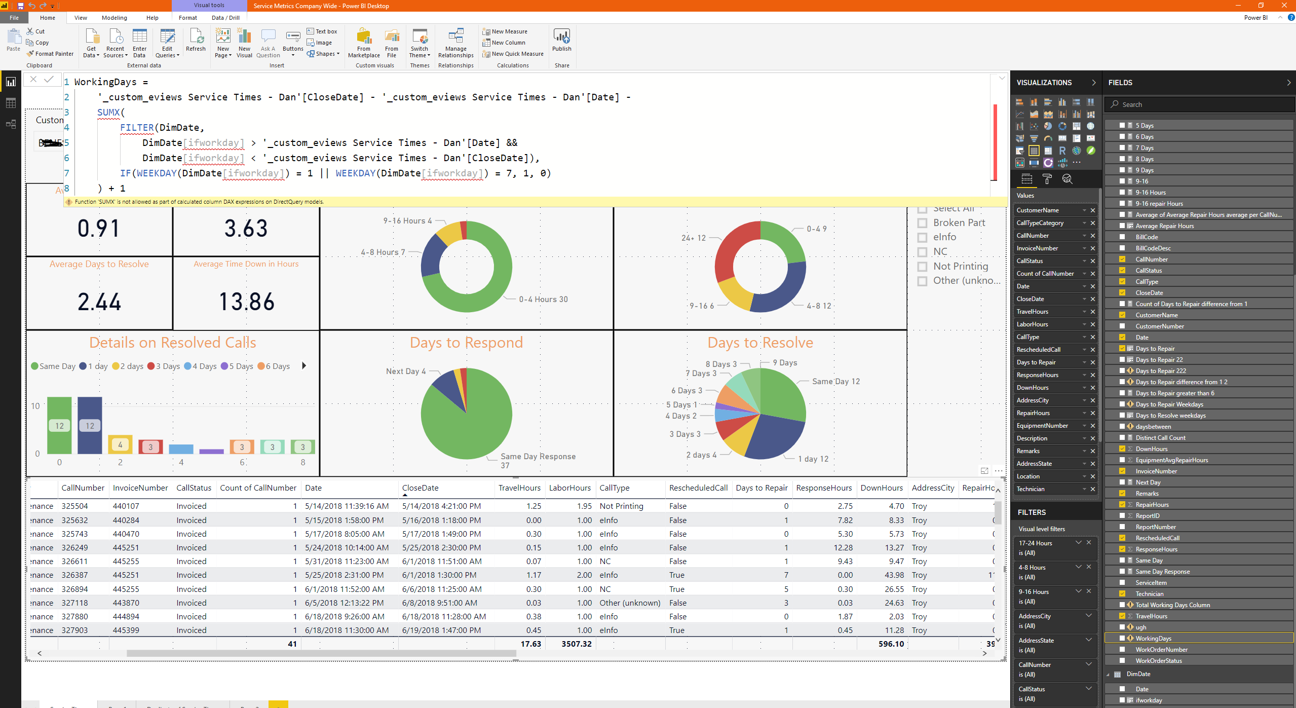1296x708 pixels.
Task: Check the BillCode field checkbox
Action: click(x=1122, y=237)
